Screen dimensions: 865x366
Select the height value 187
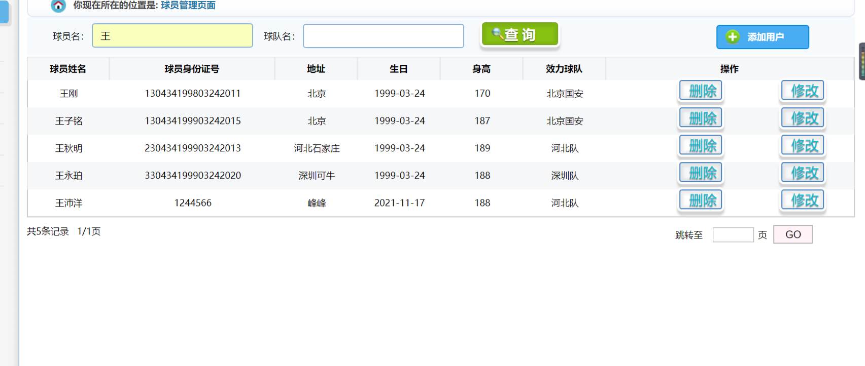pos(482,121)
